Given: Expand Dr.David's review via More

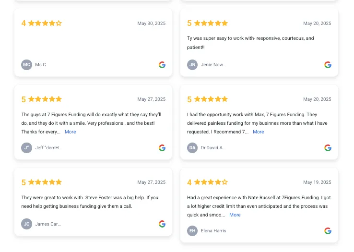Looking at the screenshot, I should (x=258, y=132).
